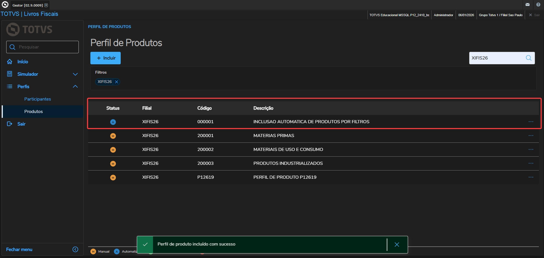Collapse sidebar with Fechar menu arrow icon

(75, 249)
